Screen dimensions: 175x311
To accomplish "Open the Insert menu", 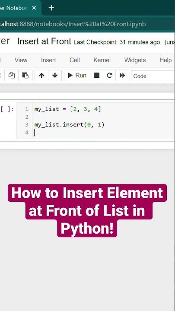I will 48,60.
